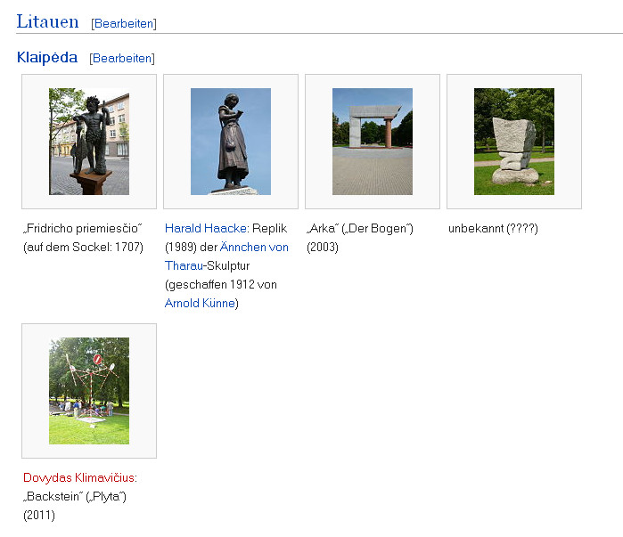Click the "(2011)" year under Backstein
The height and width of the screenshot is (537, 623).
(x=39, y=516)
